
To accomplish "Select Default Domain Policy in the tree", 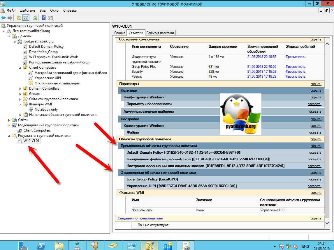I will 46,47.
